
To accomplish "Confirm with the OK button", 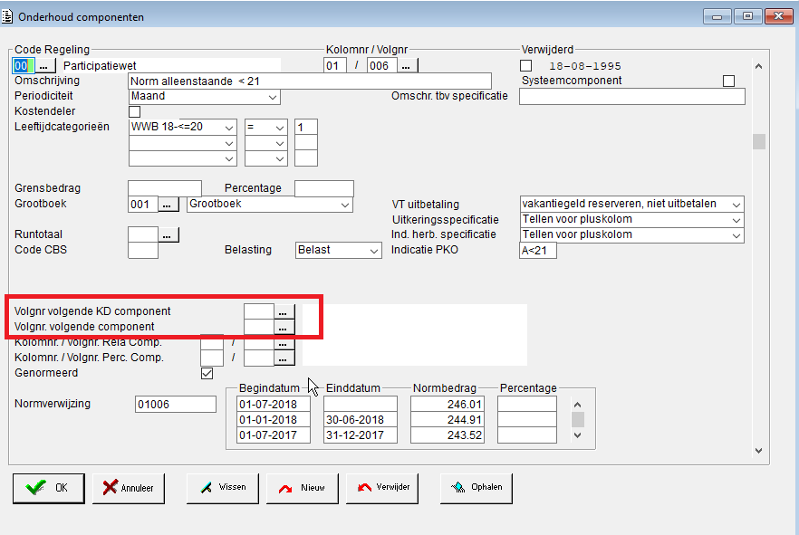I will point(49,488).
